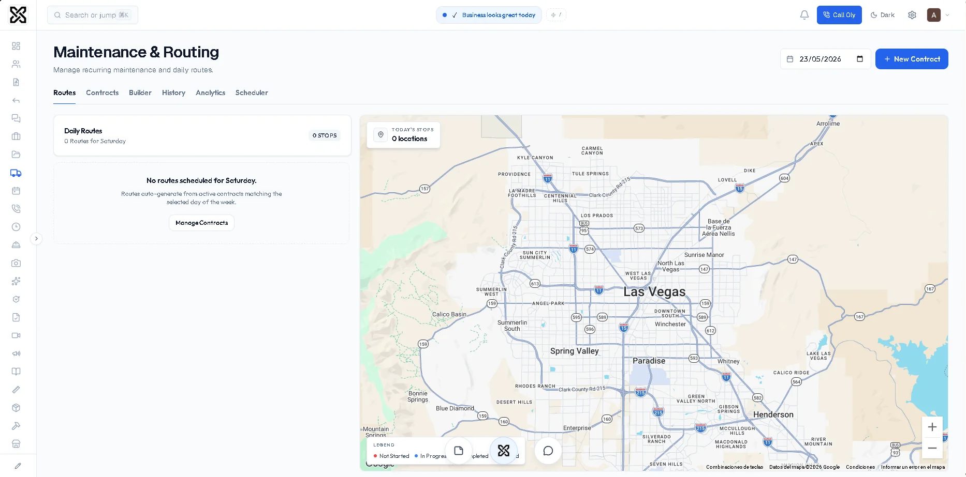Open the megaphone marketing icon in sidebar
966x477 pixels.
coord(16,353)
